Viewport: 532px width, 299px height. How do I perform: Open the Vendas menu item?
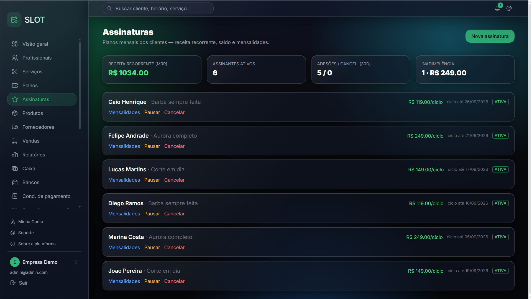tap(42, 141)
